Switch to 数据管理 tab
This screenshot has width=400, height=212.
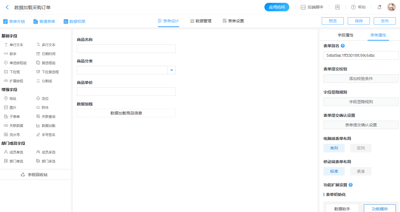[x=201, y=21]
